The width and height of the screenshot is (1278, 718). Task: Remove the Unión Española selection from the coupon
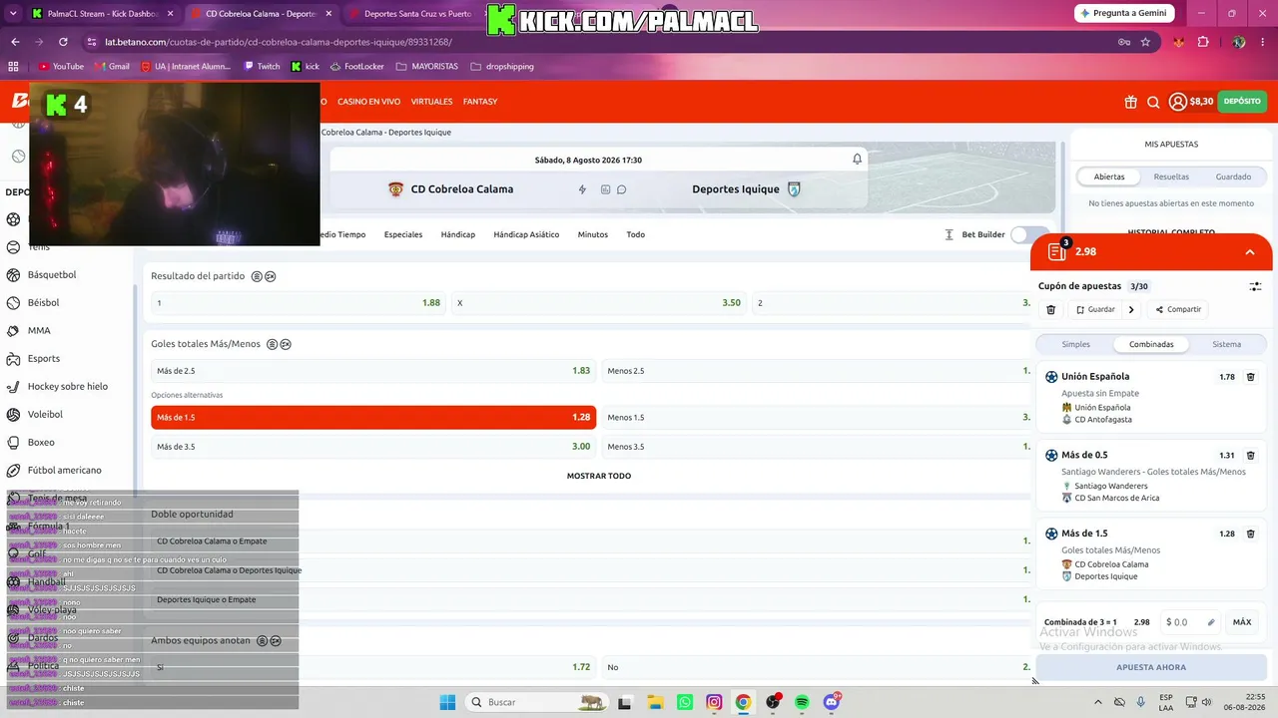pos(1250,377)
